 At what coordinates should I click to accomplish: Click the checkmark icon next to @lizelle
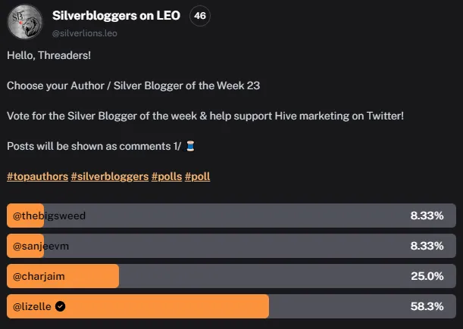coord(60,306)
